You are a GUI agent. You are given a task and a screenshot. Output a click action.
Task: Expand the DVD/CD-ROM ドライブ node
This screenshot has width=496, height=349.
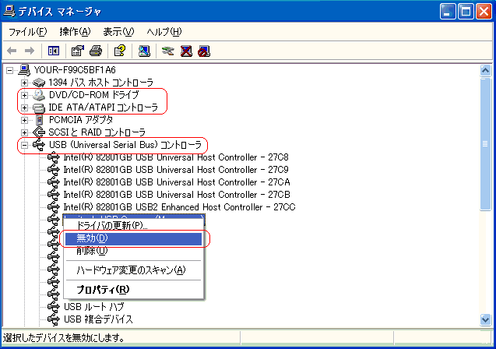(x=24, y=95)
